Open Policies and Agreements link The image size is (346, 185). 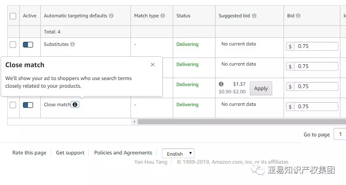click(x=123, y=153)
